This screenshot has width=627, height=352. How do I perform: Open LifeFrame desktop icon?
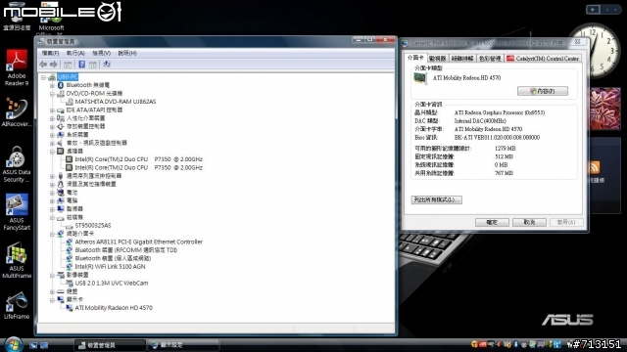[x=17, y=305]
